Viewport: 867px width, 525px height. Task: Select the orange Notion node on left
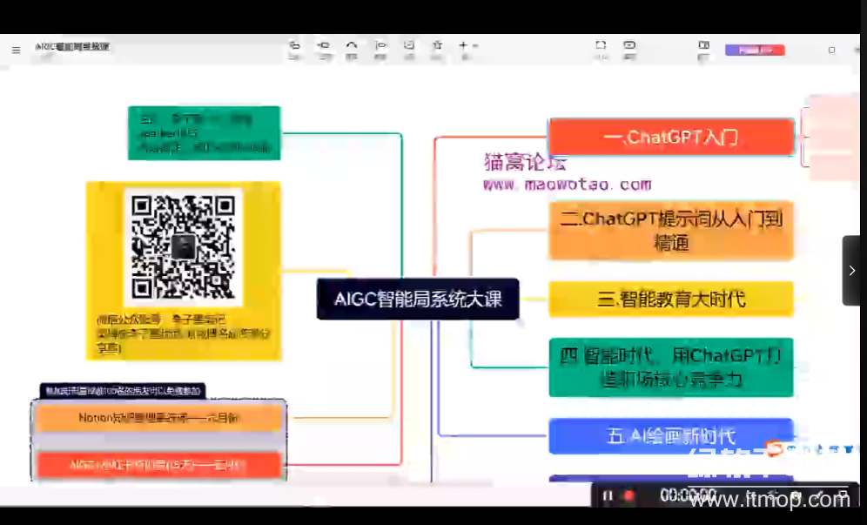[158, 419]
